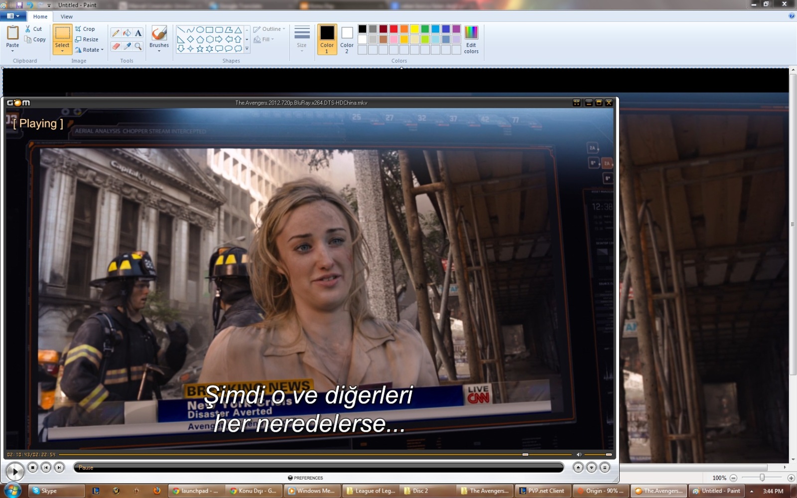
Task: Choose the Four-point star shape
Action: click(190, 49)
